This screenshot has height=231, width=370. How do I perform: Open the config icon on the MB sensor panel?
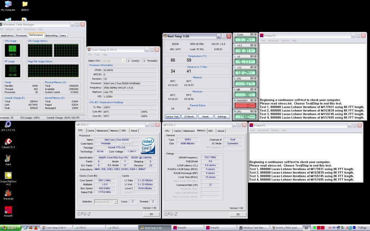tap(252, 90)
